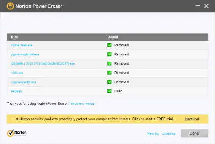Click green check icon in Registry row
This screenshot has width=215, height=144.
[109, 91]
